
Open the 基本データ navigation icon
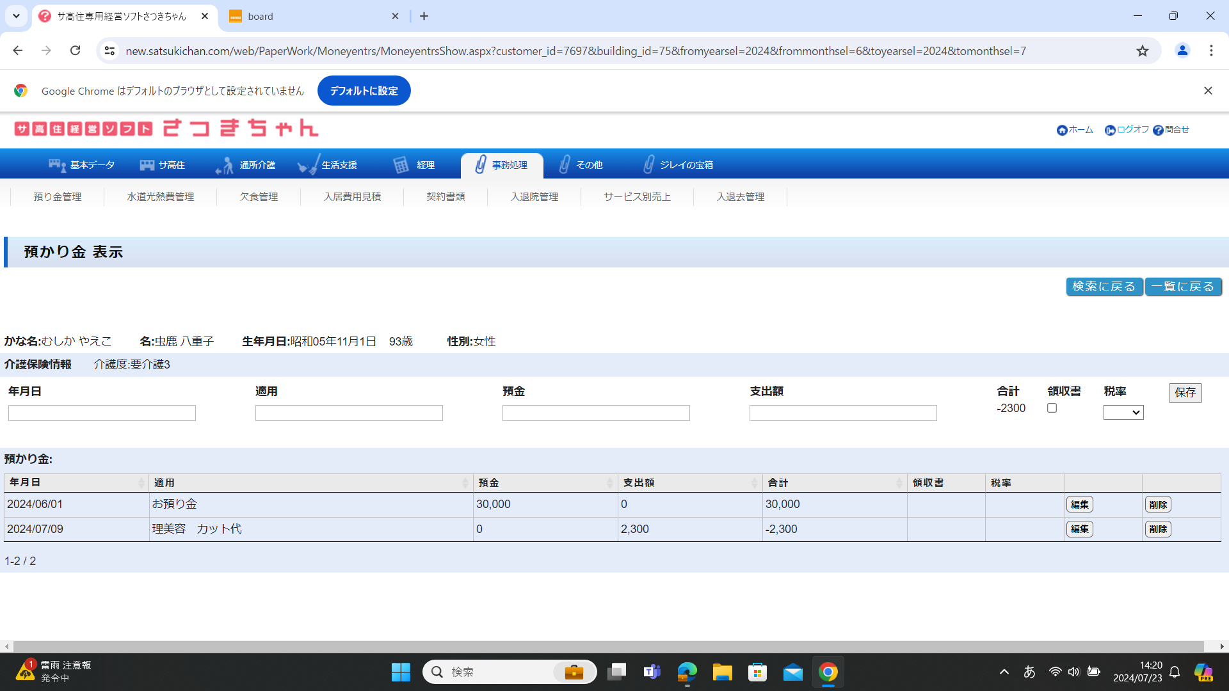57,165
